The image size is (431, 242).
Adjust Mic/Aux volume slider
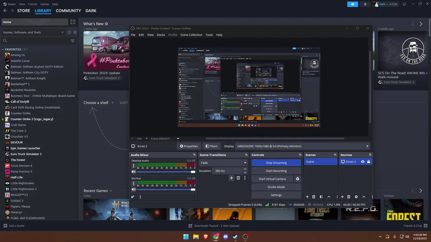click(166, 189)
